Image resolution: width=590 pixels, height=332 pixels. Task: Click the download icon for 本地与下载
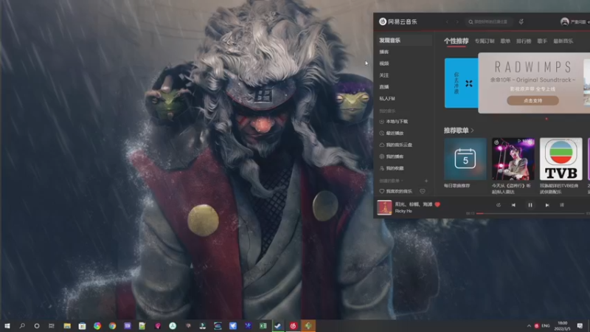[381, 122]
